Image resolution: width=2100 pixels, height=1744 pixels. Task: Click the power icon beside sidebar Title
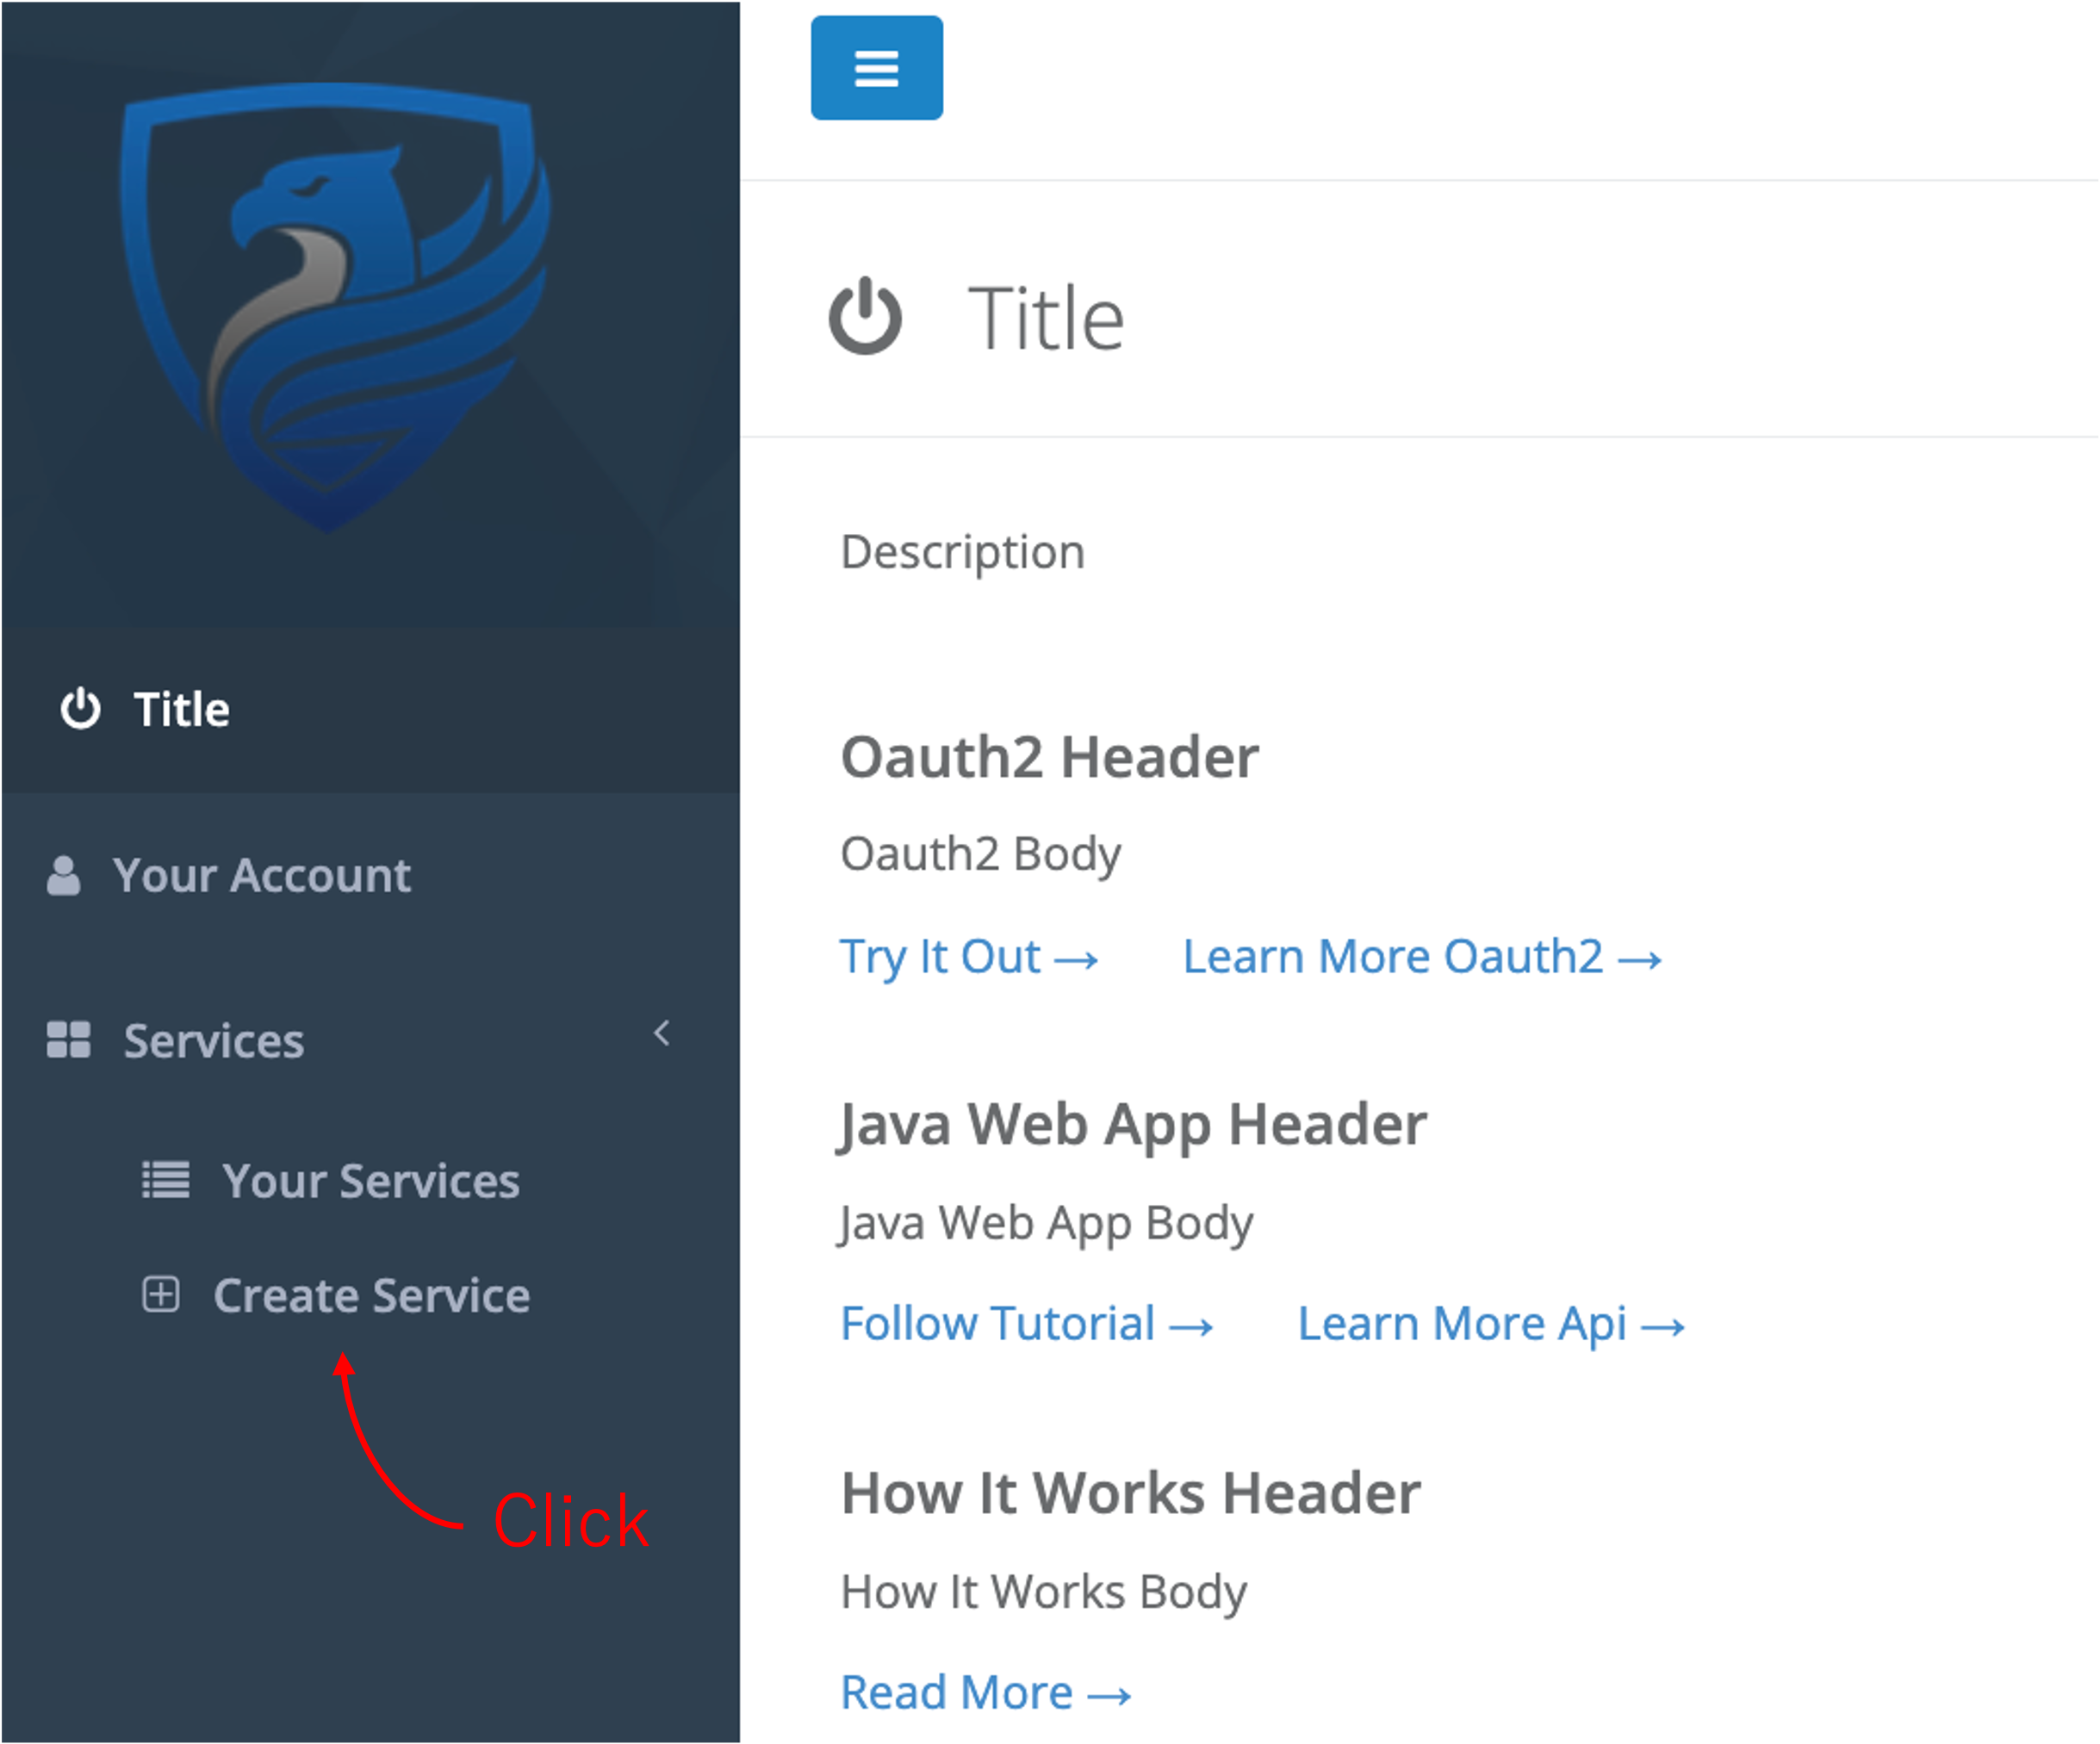pos(80,709)
